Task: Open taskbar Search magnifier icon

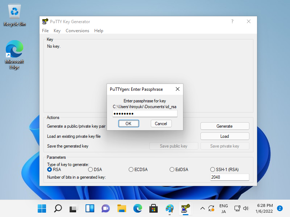Action: [58, 208]
